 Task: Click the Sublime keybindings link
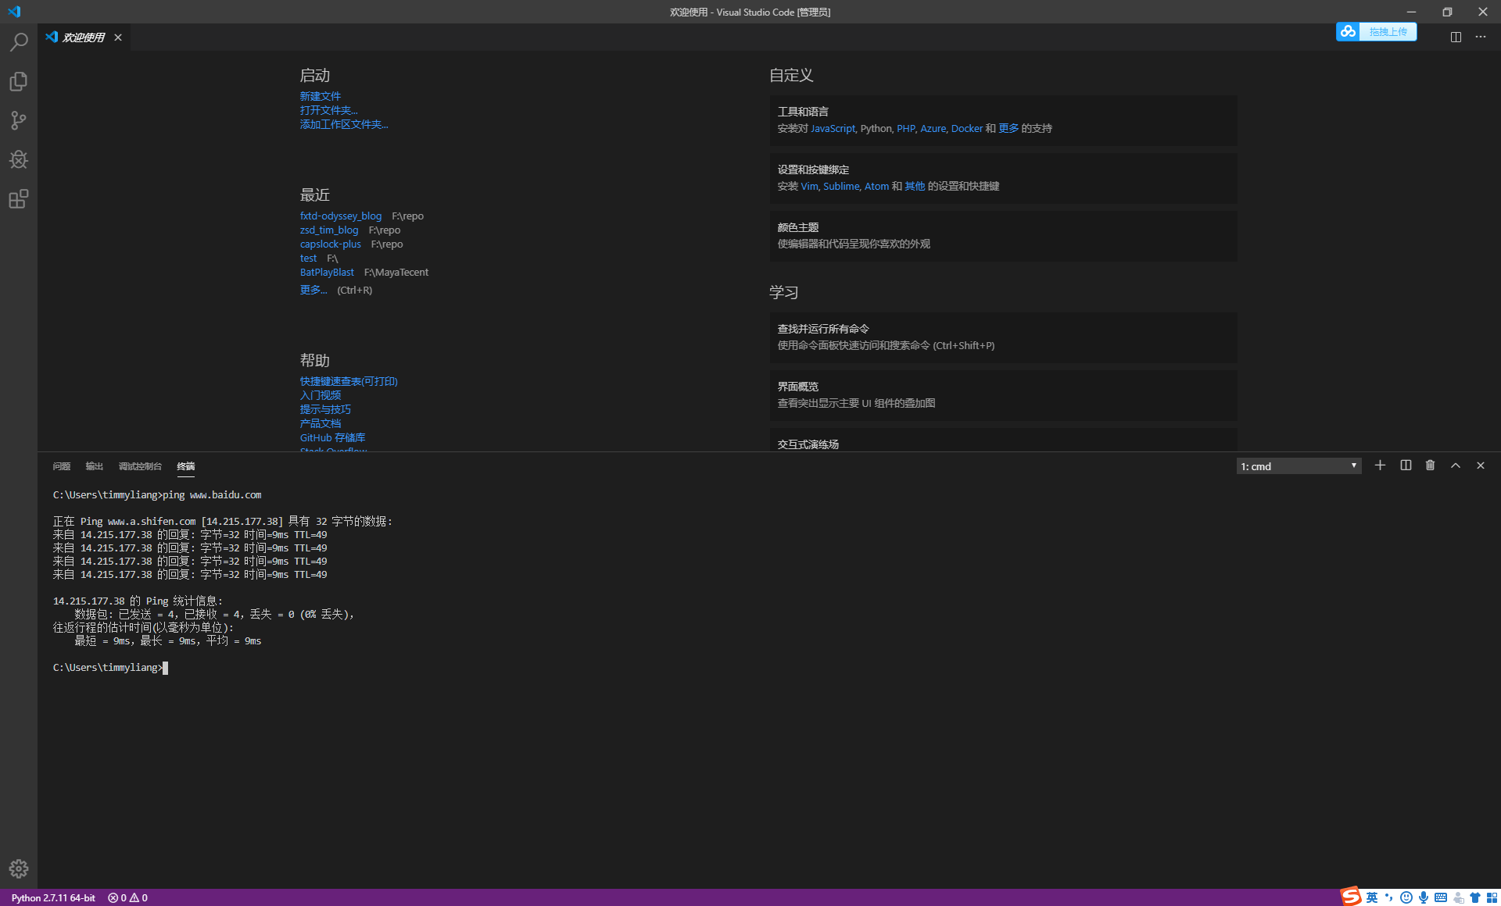(841, 186)
